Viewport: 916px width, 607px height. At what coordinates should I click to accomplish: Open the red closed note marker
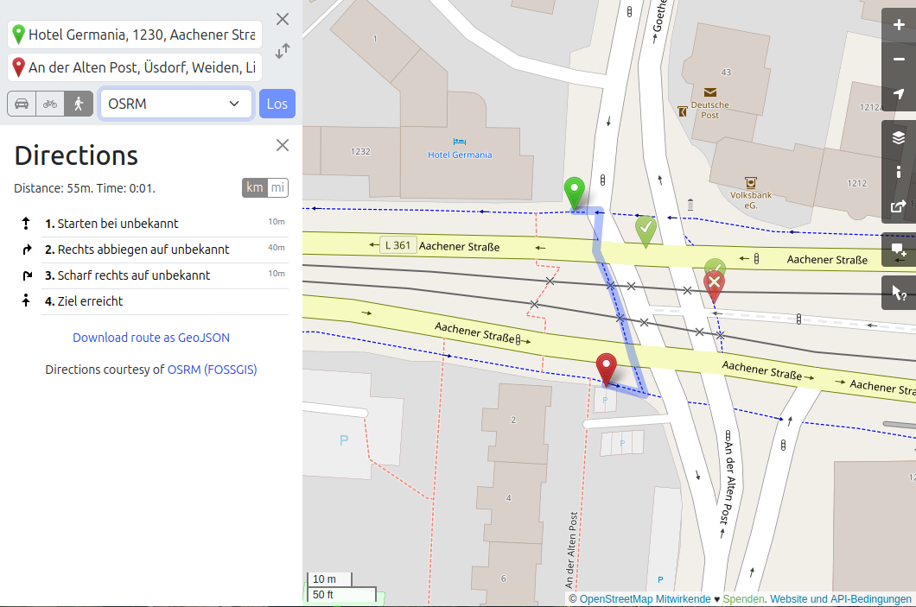click(714, 288)
